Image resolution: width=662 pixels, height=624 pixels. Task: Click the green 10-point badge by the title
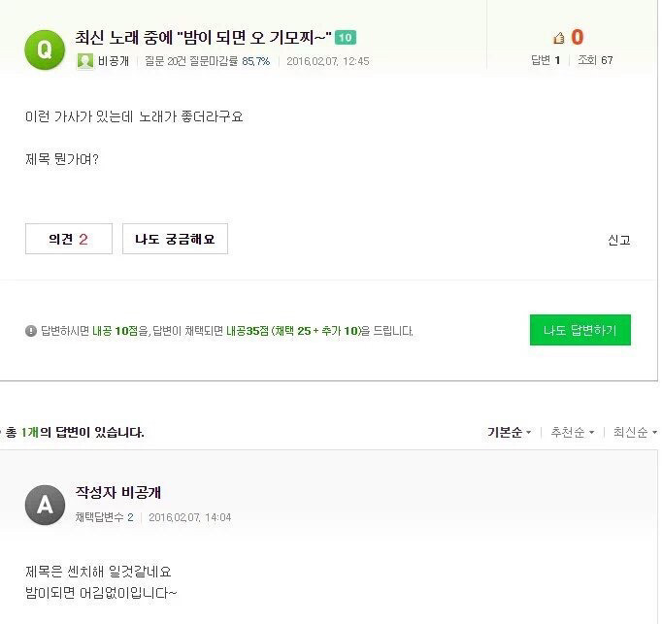tap(346, 38)
